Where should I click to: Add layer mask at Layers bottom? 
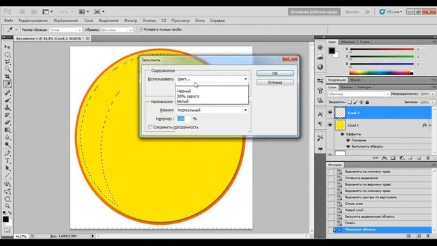(393, 158)
